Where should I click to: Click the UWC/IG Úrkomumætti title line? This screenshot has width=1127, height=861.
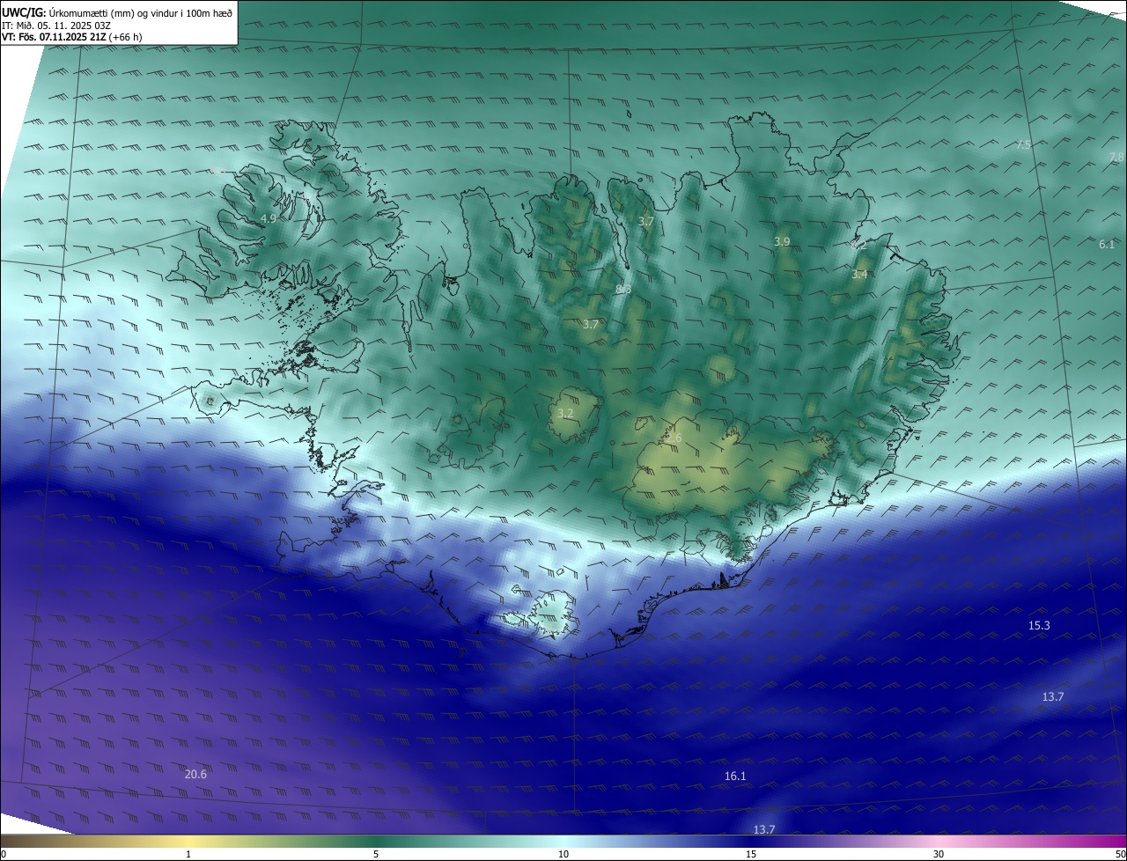(117, 12)
